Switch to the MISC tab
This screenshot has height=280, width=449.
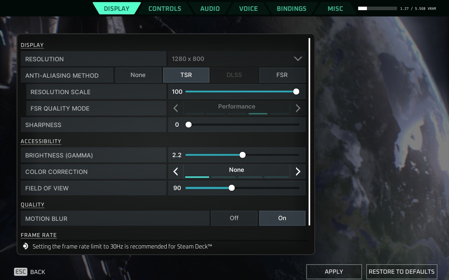point(335,8)
